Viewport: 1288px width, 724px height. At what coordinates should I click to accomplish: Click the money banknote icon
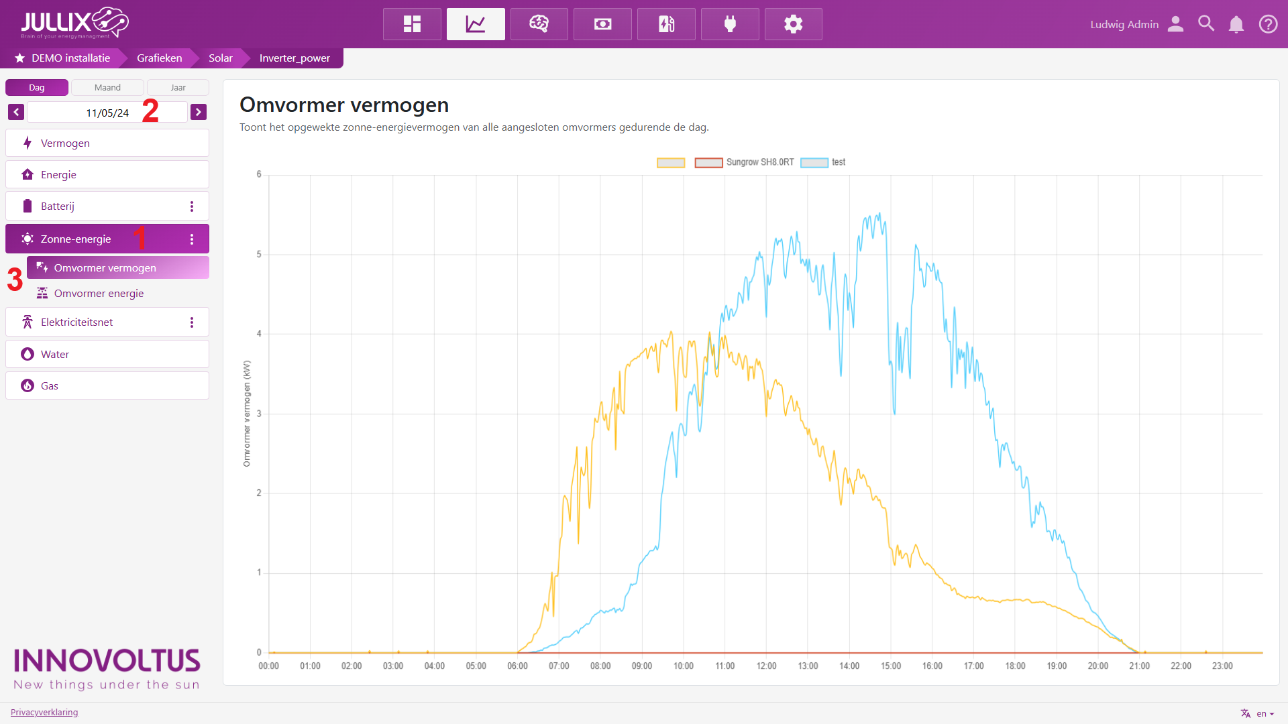click(602, 24)
